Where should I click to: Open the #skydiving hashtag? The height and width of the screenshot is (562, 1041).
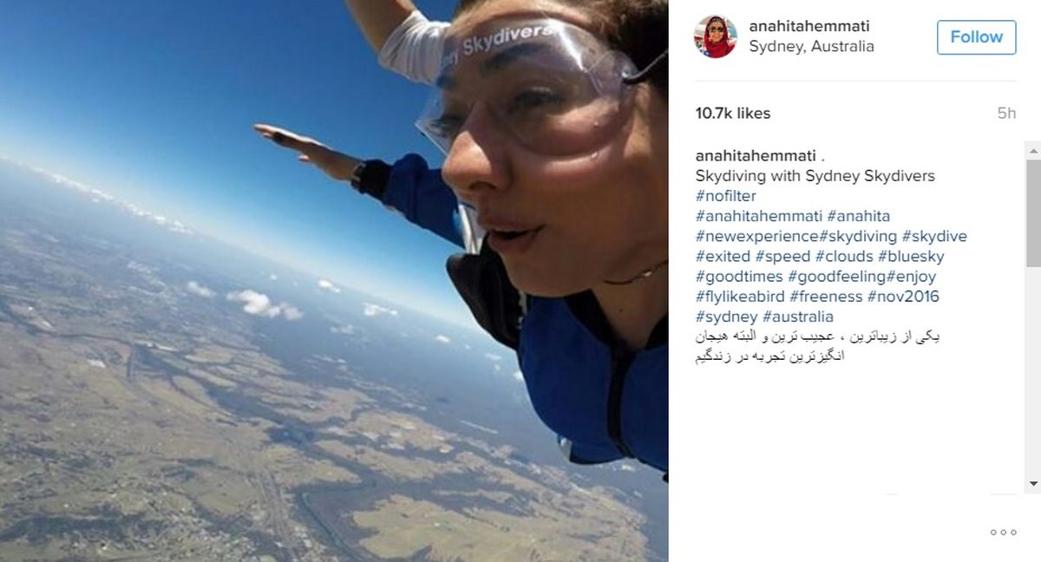pos(858,237)
